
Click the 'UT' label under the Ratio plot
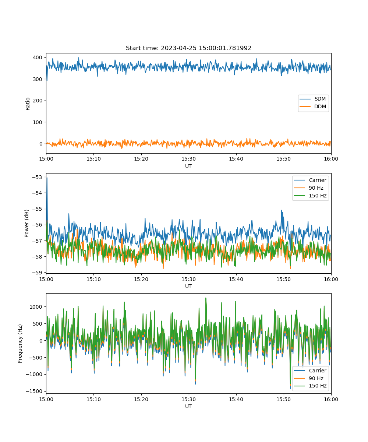click(x=188, y=166)
